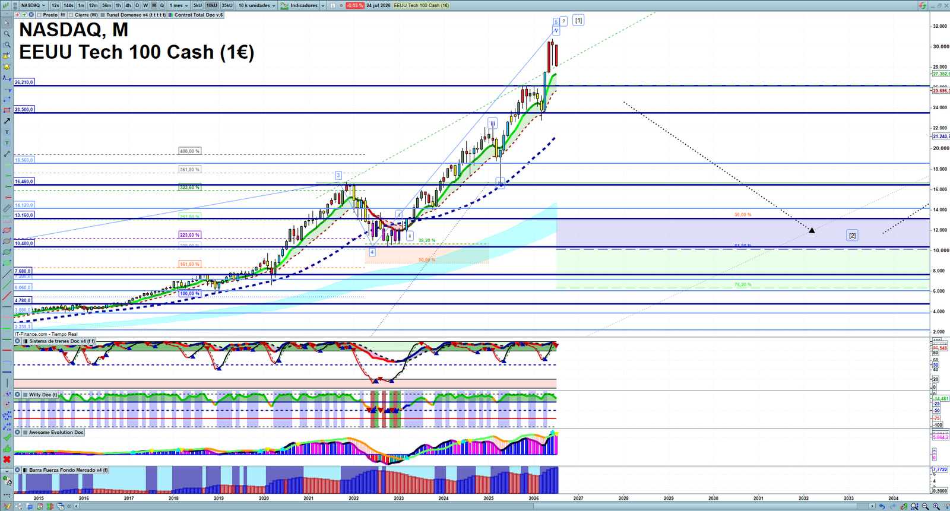Select the 1m timeframe button

tap(81, 5)
